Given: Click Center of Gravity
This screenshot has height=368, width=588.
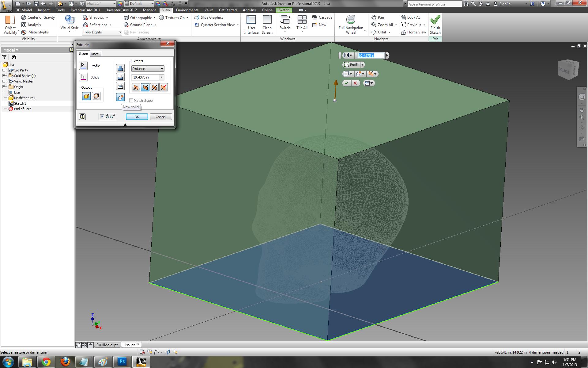Looking at the screenshot, I should click(38, 17).
